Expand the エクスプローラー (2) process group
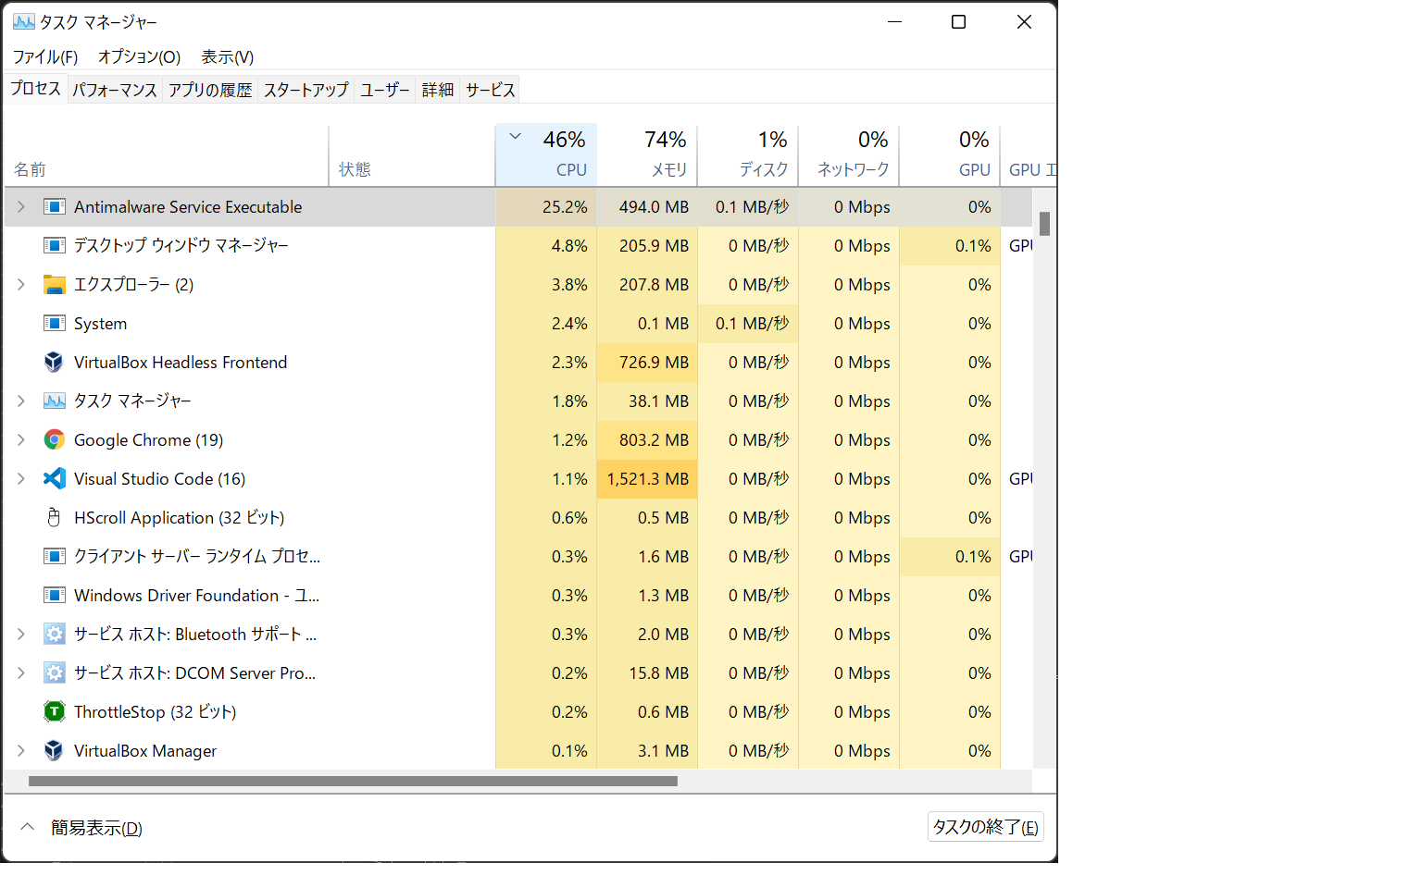This screenshot has width=1422, height=888. pos(21,285)
